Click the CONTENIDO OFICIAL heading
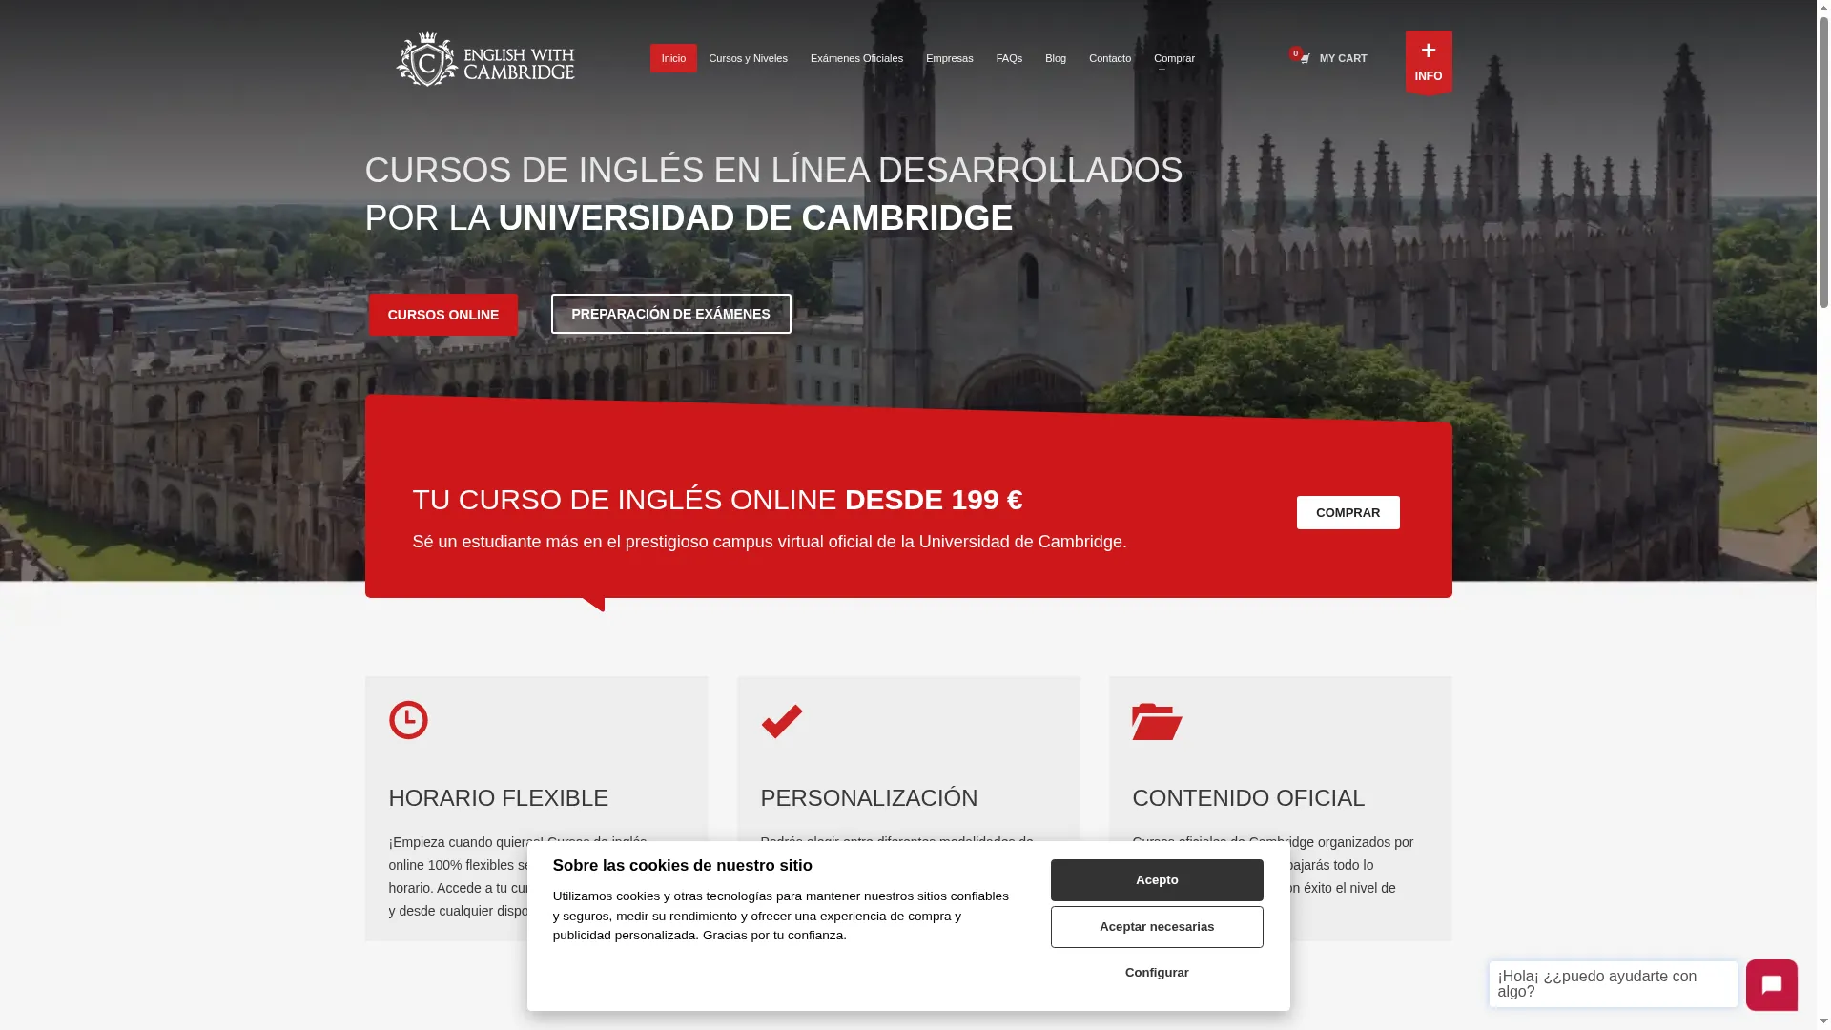Screen dimensions: 1831x1030 1248,797
